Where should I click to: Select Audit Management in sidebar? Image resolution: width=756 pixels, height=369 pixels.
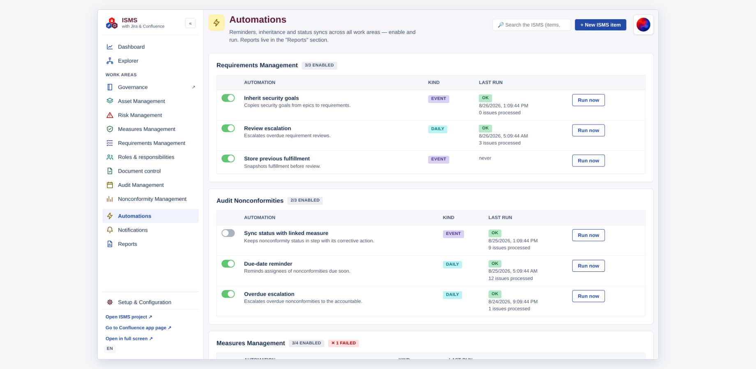[x=150, y=185]
